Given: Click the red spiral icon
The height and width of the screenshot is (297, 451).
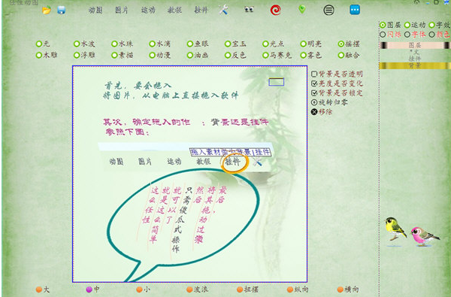Looking at the screenshot, I should click(x=275, y=11).
